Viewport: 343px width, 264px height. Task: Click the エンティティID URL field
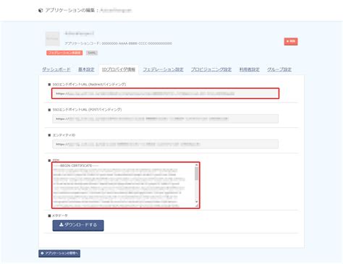(165, 144)
